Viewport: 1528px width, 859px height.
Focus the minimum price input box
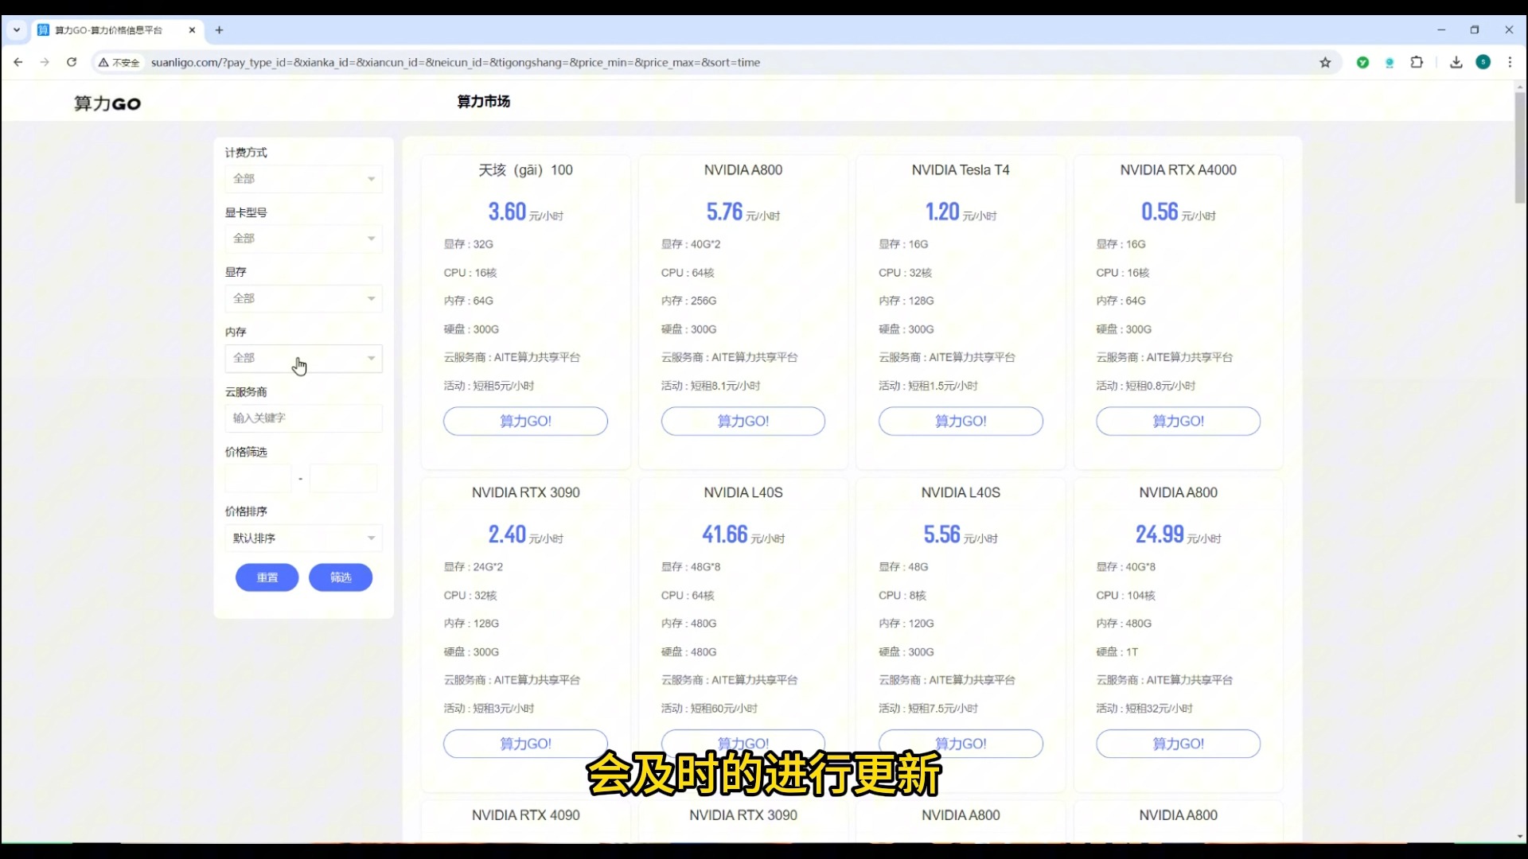[258, 479]
